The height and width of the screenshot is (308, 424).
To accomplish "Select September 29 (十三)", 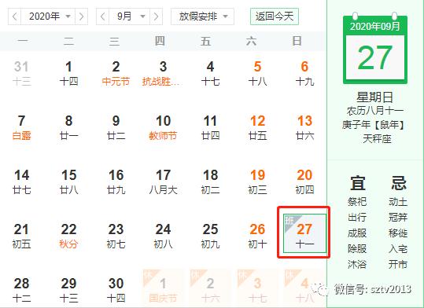I will tap(68, 291).
